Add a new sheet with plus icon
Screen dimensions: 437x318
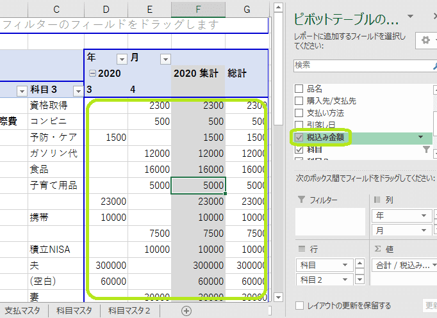click(x=186, y=311)
